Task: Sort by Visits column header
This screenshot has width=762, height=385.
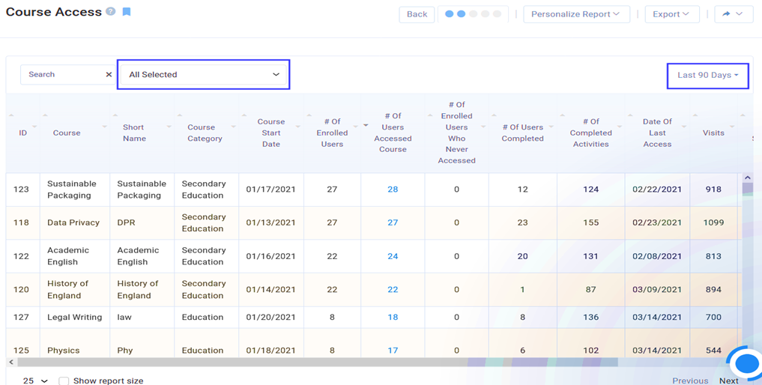Action: (713, 133)
